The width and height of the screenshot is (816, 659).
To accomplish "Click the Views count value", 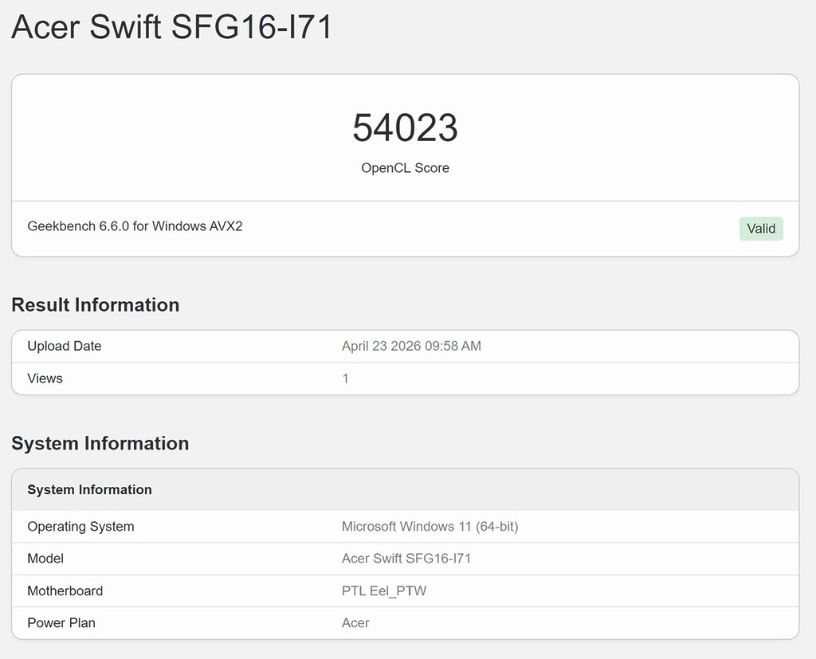I will click(x=345, y=378).
